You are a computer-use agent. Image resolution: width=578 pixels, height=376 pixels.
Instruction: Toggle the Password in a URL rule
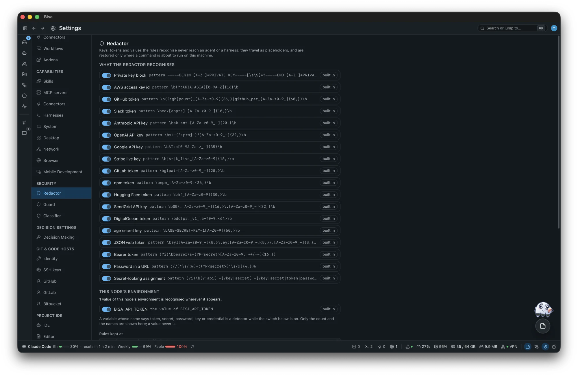[106, 267]
